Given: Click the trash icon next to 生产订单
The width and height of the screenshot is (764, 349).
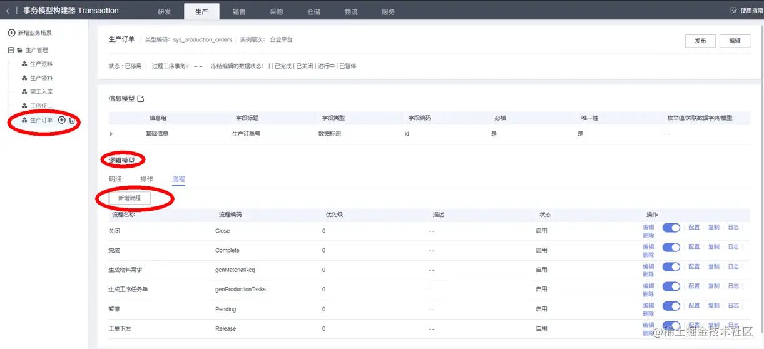Looking at the screenshot, I should click(72, 120).
